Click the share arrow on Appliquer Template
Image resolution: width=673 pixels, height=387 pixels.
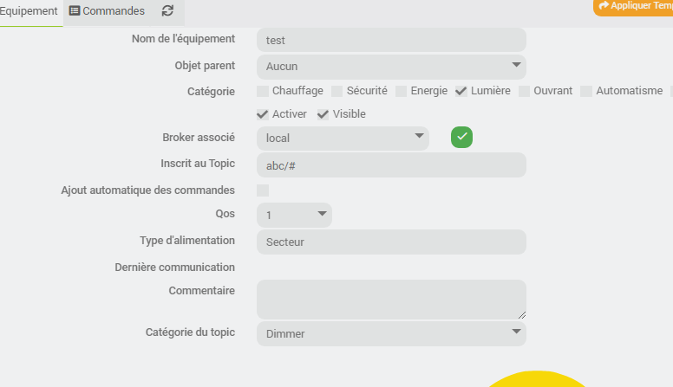pyautogui.click(x=604, y=6)
